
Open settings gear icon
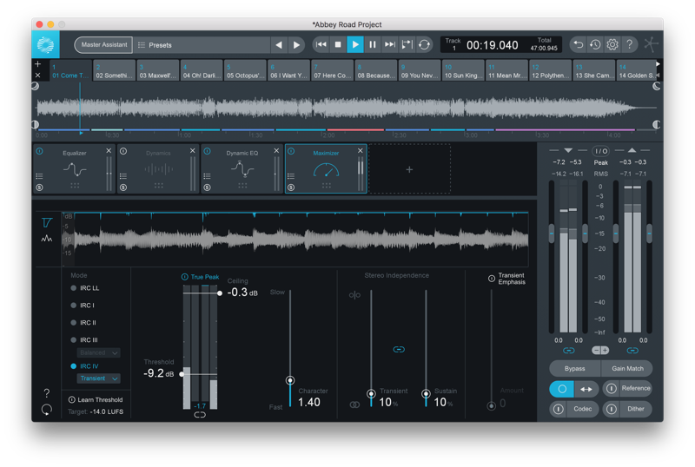[612, 44]
